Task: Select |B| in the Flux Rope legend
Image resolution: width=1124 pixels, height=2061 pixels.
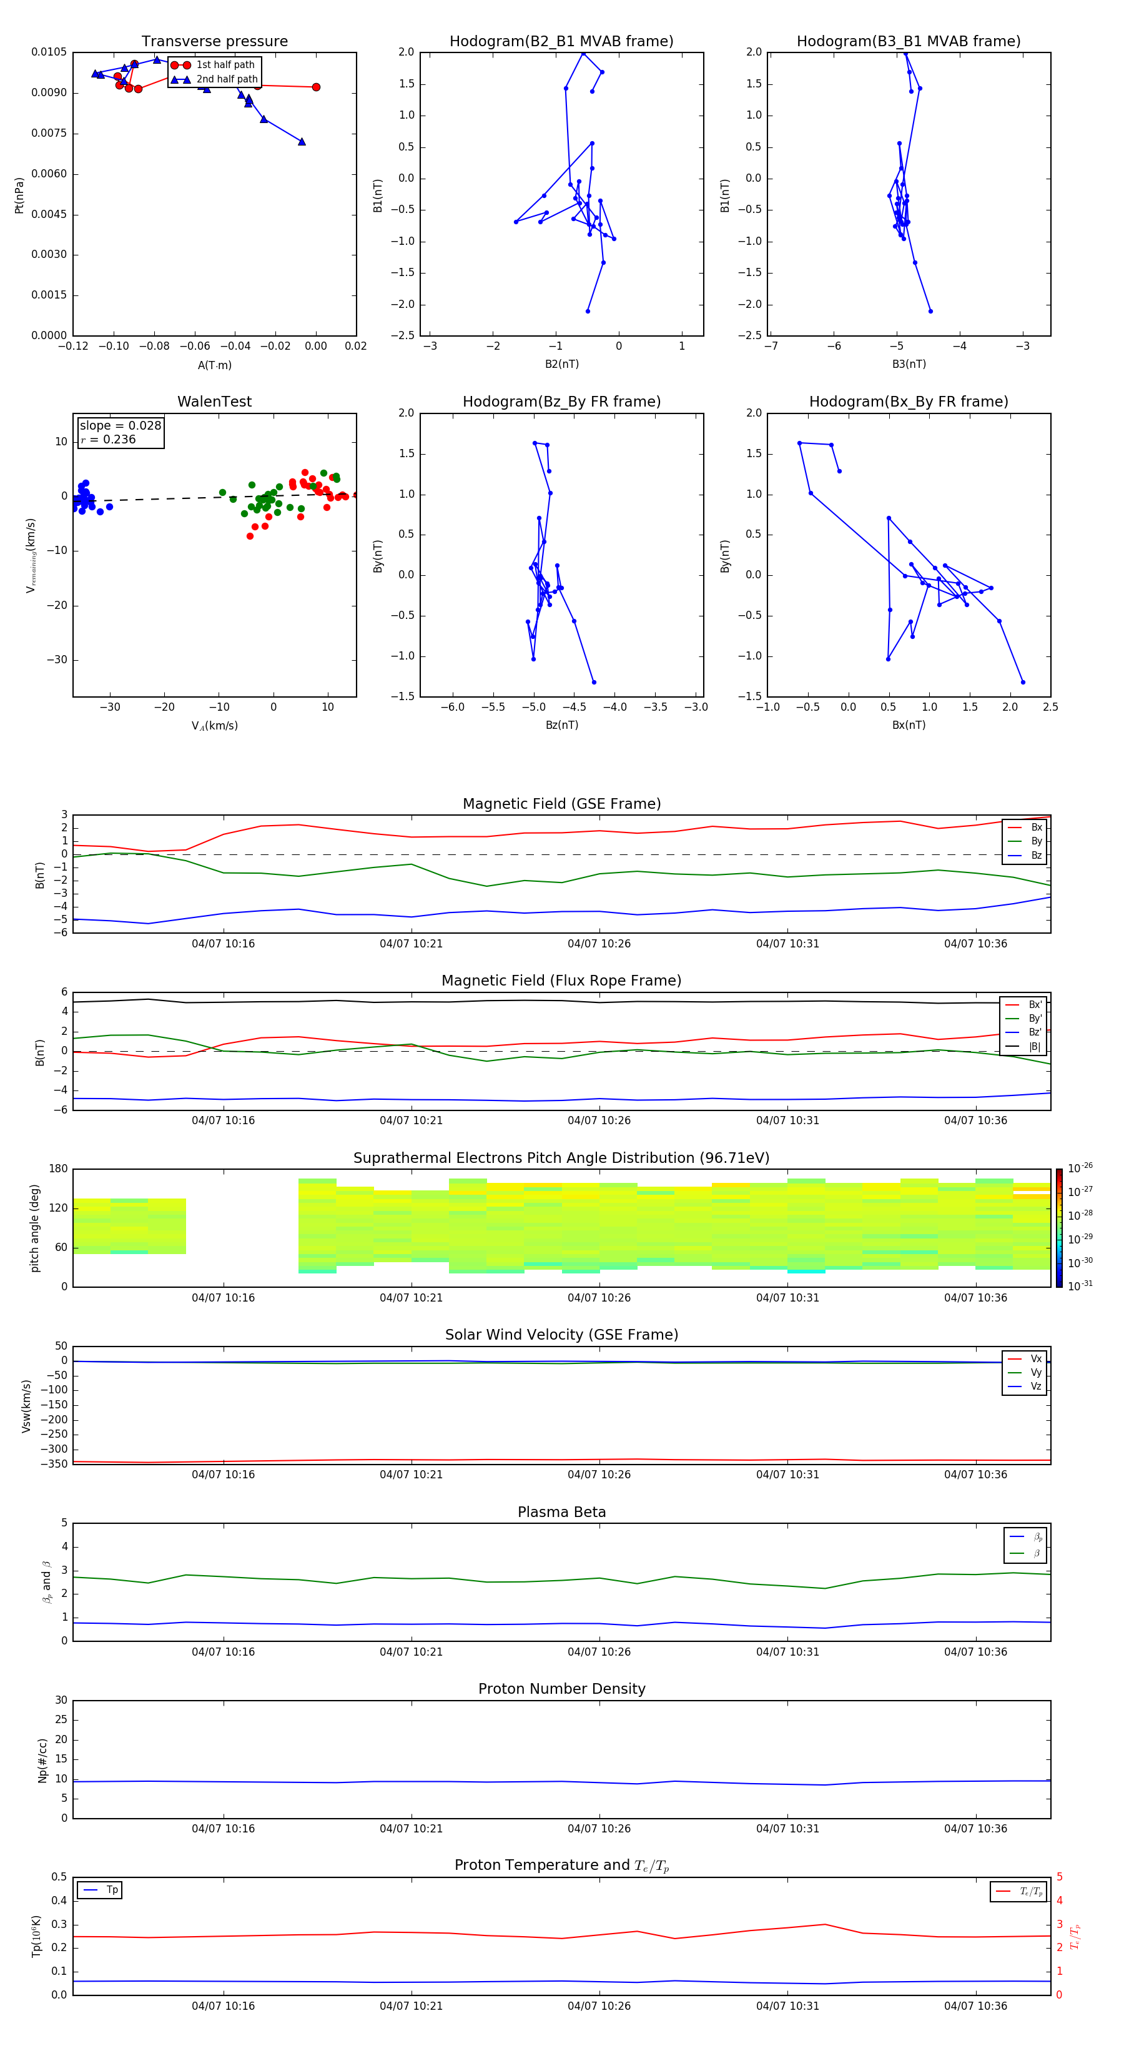Action: (x=1024, y=1047)
